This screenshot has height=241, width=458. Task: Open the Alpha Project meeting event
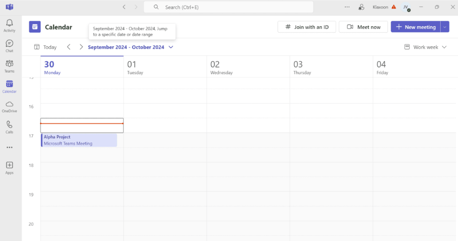(79, 140)
